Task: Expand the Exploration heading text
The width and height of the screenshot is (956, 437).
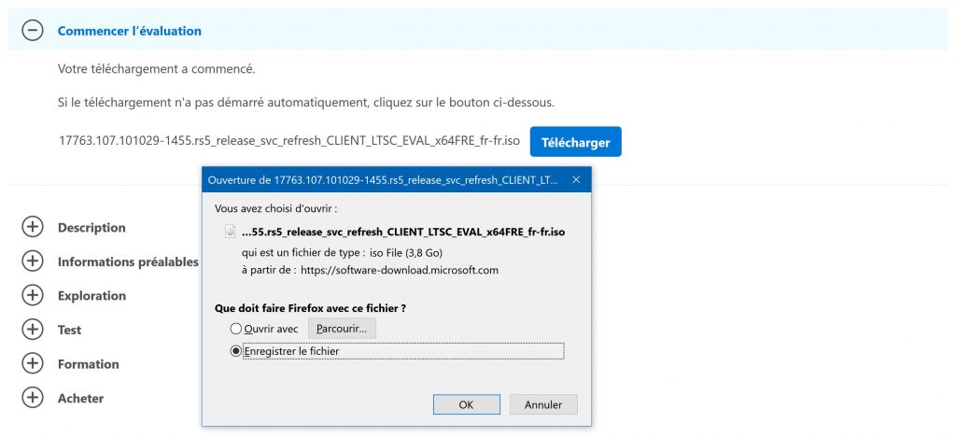Action: (x=91, y=296)
